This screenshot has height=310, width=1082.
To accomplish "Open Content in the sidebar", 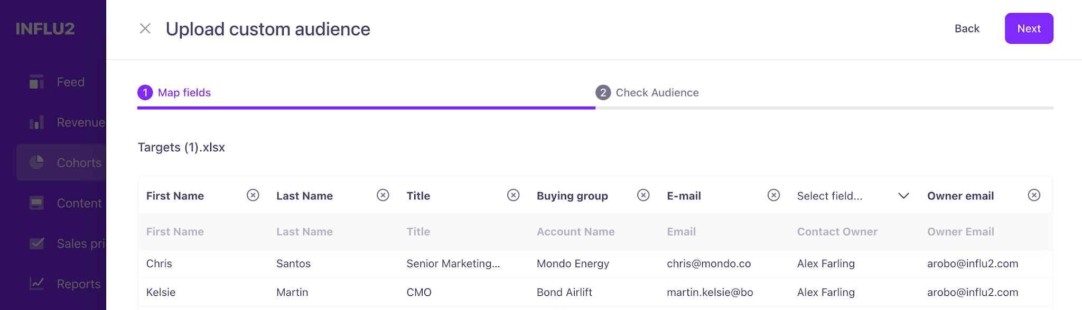I will 79,203.
